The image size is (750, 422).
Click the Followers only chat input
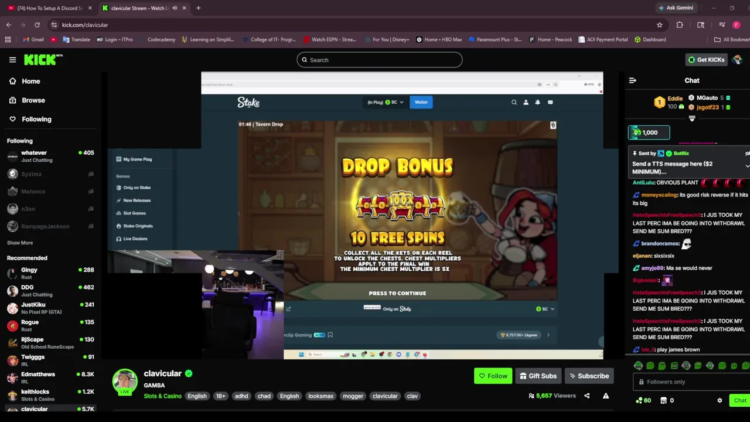coord(691,382)
